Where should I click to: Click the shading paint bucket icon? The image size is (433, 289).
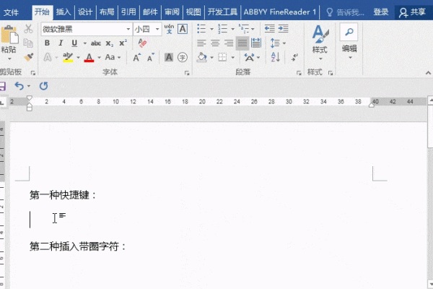[x=201, y=57]
